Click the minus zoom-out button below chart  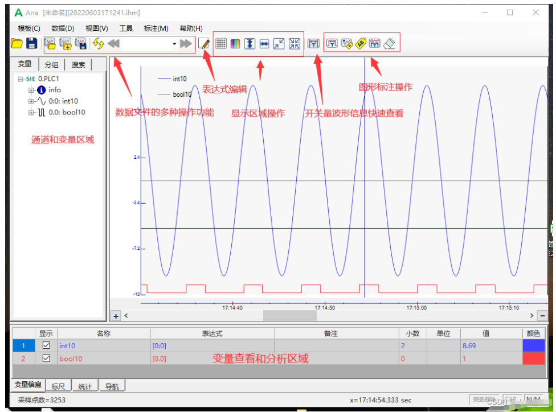coord(542,316)
